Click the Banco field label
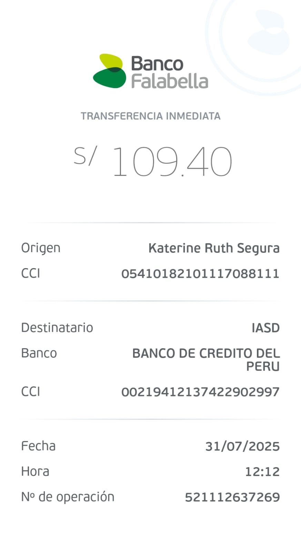This screenshot has width=301, height=552. click(x=39, y=353)
